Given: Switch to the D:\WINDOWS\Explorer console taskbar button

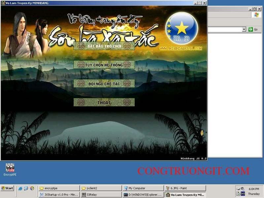Looking at the screenshot, I should [x=143, y=195].
